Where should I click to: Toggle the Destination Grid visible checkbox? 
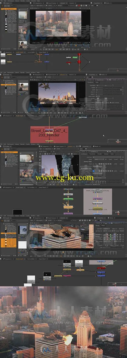pyautogui.click(x=112, y=171)
